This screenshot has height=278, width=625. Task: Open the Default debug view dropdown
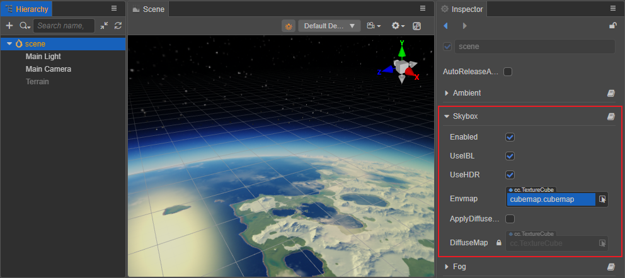(x=330, y=26)
